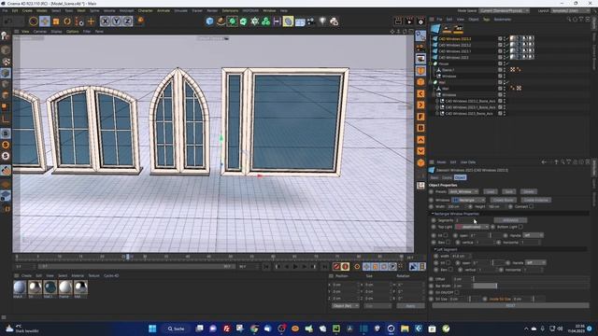Click the orange down arrow view button
The image size is (598, 336).
pyautogui.click(x=420, y=151)
